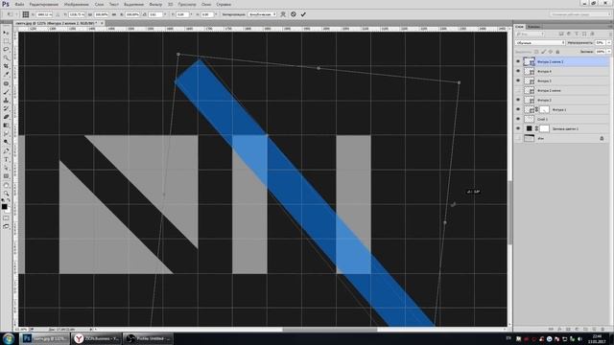Click the foreground color swatch
Screen dimensions: 614x345
coord(4,207)
